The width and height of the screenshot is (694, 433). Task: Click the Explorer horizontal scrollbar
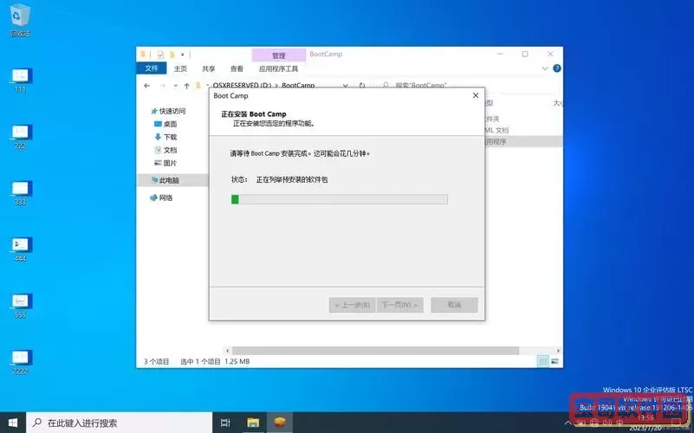tap(375, 350)
